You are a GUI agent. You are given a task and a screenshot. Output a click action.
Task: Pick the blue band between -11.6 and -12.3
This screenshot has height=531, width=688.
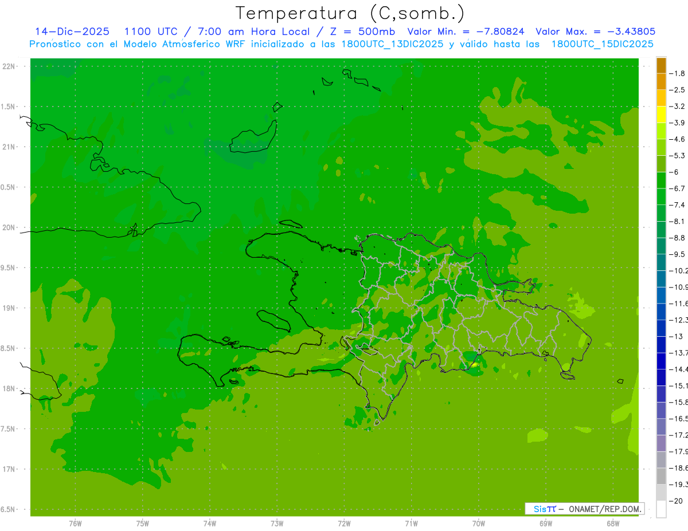pyautogui.click(x=661, y=312)
